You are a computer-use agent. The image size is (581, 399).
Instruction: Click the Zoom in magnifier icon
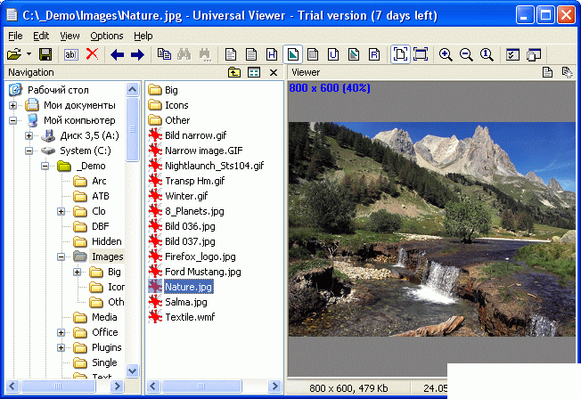446,55
